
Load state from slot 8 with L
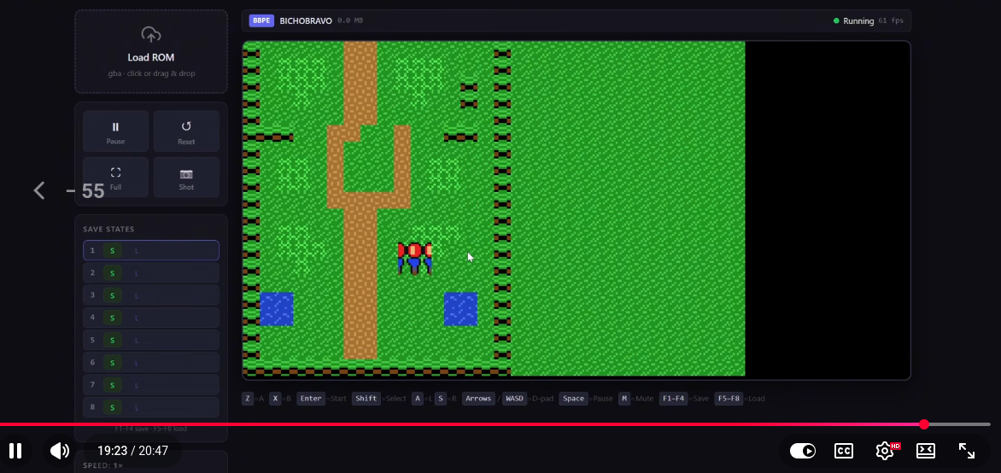(x=136, y=407)
